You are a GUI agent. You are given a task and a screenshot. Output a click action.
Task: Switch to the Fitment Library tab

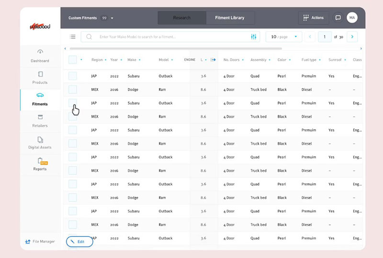230,18
